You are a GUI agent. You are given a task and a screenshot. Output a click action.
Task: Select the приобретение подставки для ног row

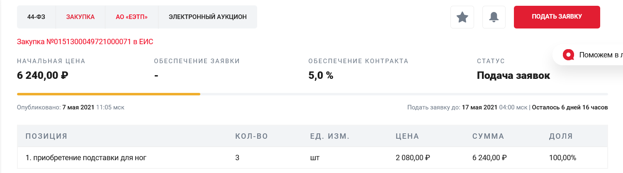(x=313, y=158)
